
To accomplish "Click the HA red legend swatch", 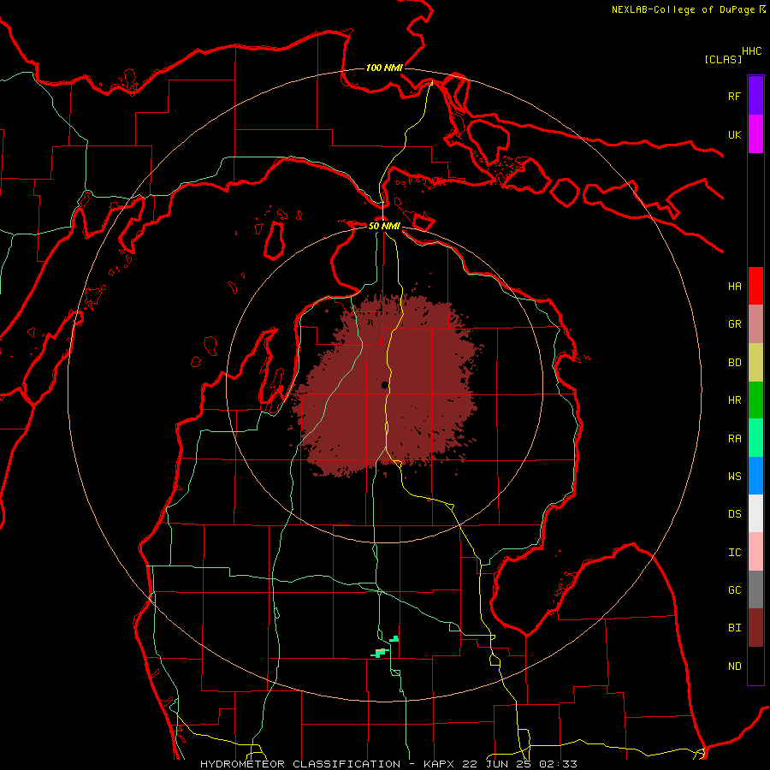I will 755,286.
